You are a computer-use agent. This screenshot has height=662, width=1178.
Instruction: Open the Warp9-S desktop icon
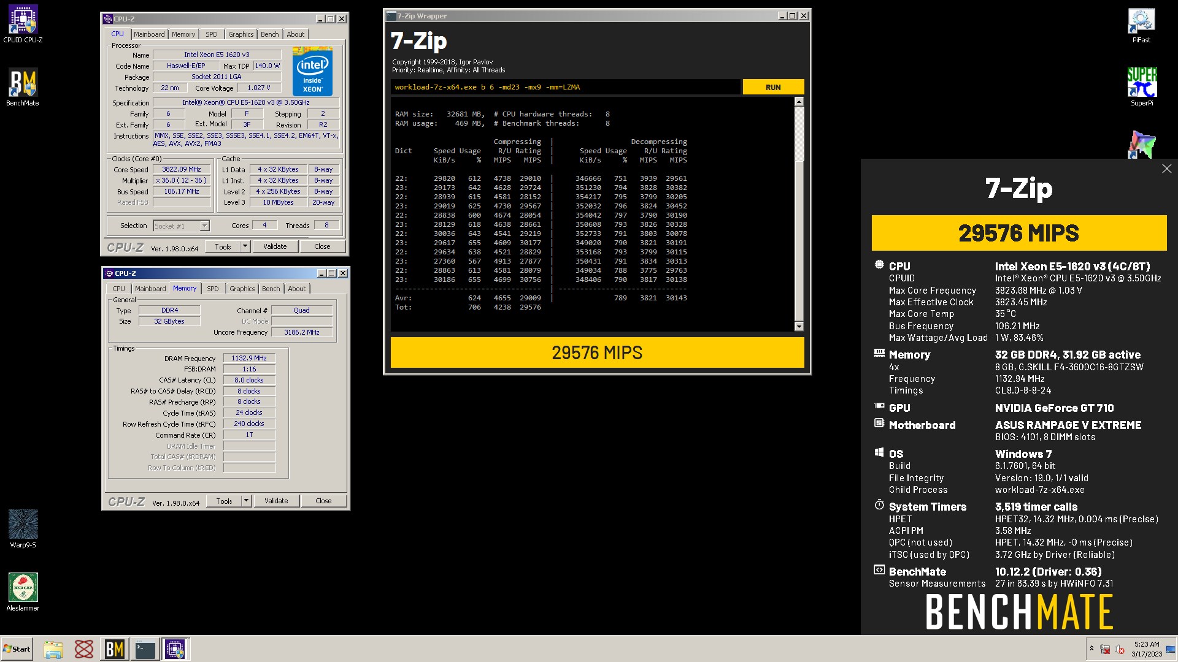coord(23,529)
